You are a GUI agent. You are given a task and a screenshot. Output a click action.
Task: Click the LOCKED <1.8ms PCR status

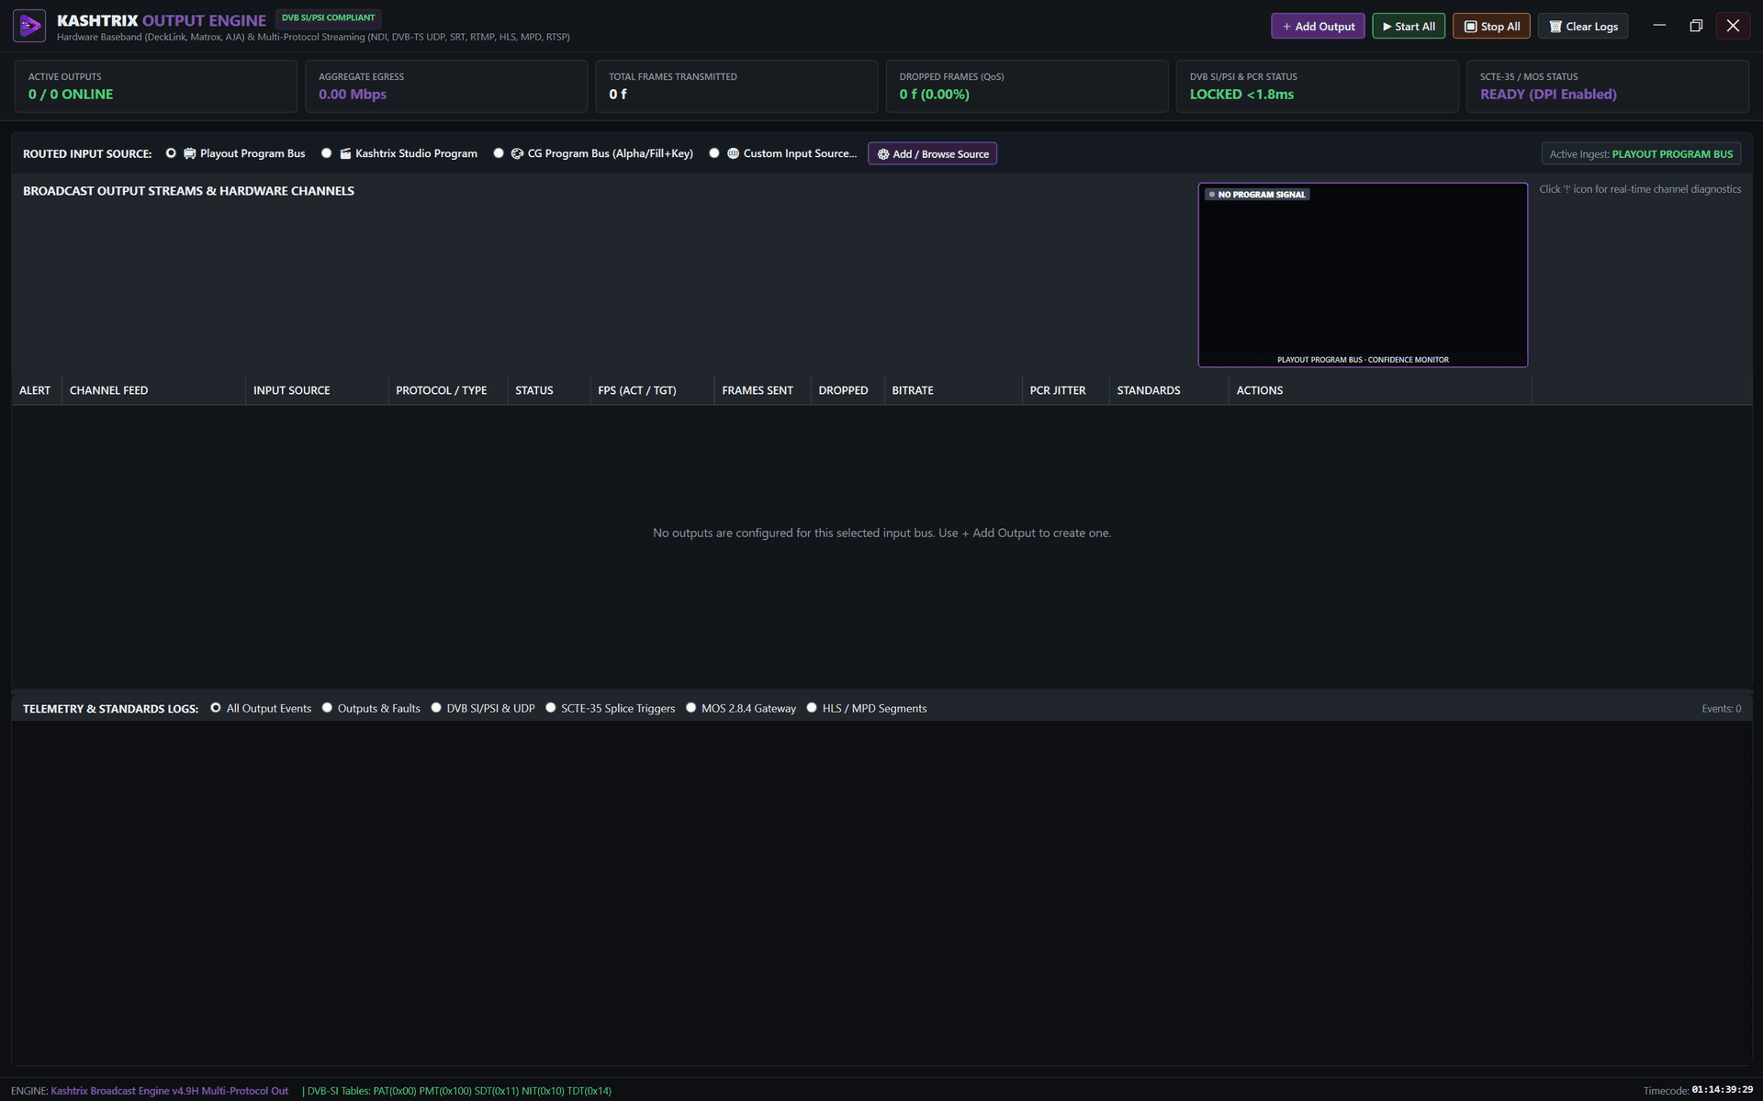click(1241, 94)
